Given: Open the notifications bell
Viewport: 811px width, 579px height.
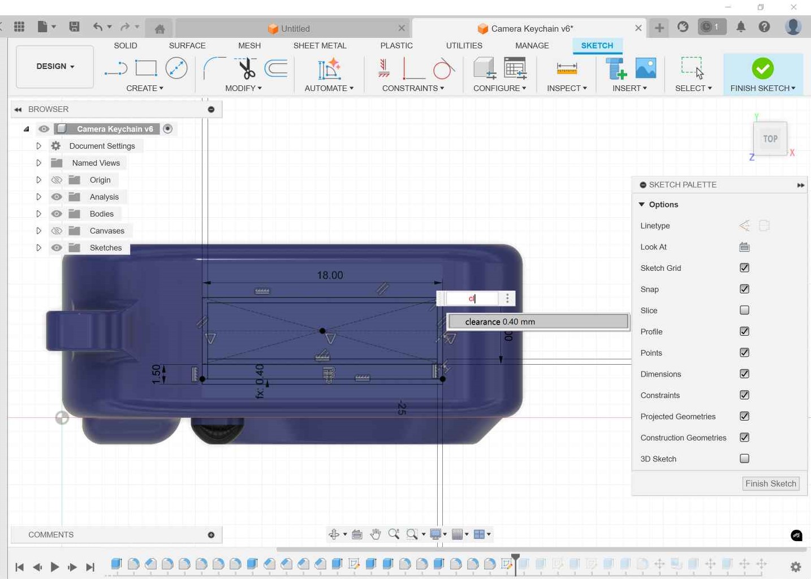Looking at the screenshot, I should pos(741,27).
